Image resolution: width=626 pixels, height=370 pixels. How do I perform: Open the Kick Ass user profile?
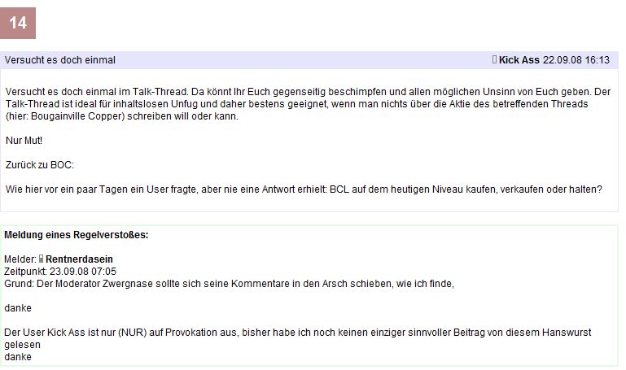pyautogui.click(x=519, y=60)
